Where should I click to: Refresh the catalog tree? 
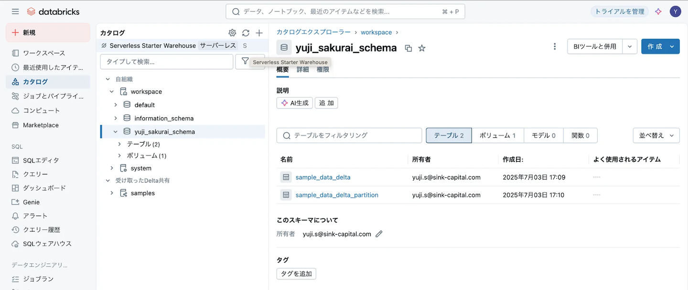(x=246, y=33)
